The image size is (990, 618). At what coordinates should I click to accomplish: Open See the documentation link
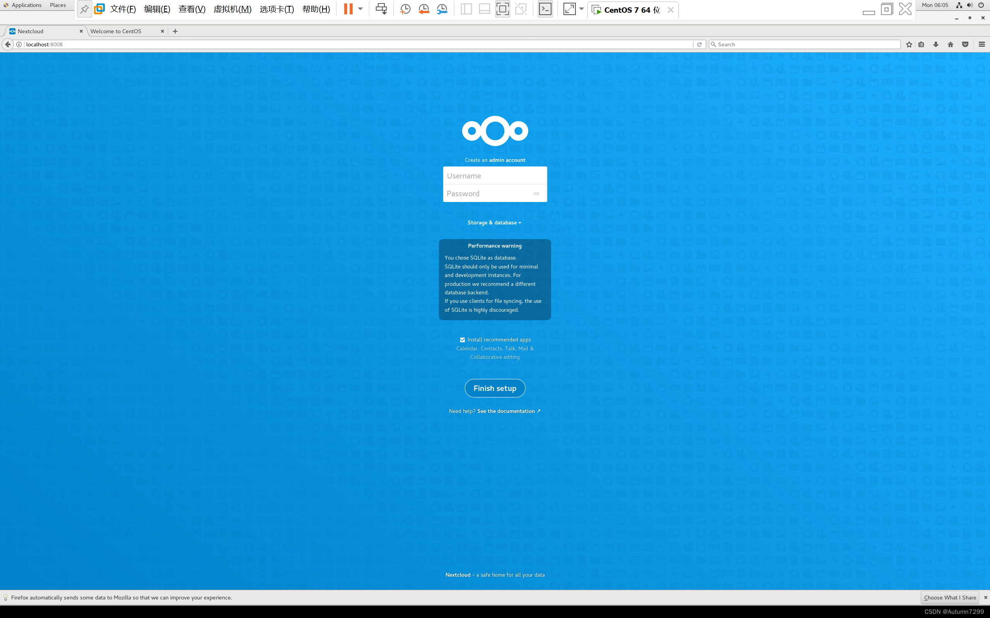click(x=509, y=411)
